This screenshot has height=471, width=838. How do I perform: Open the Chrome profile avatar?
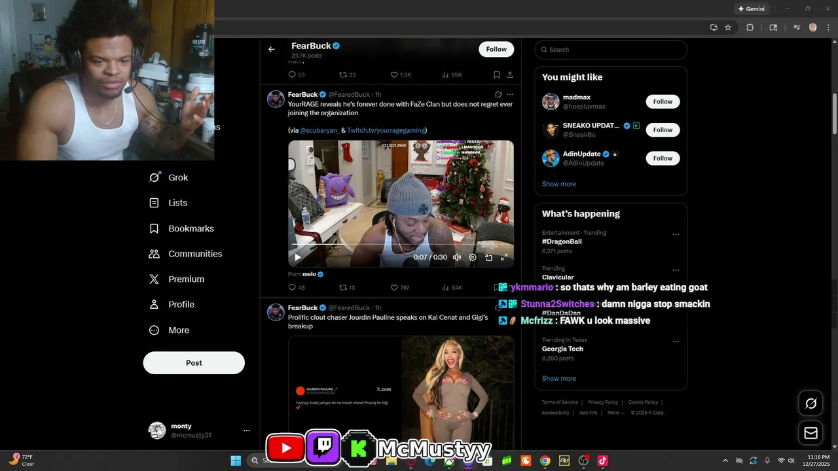pos(813,27)
